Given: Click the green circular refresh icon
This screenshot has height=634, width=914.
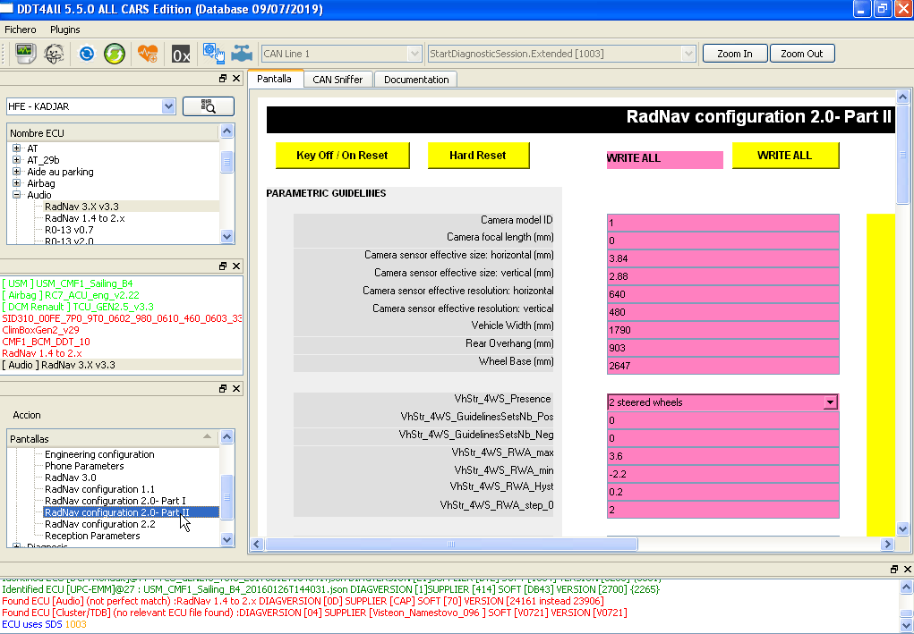Looking at the screenshot, I should [x=115, y=54].
